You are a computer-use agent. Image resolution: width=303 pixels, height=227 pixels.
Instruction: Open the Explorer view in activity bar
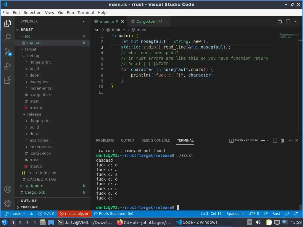pos(7,23)
